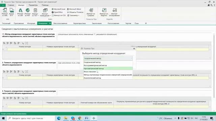Open the Титульный section tab
Image resolution: width=216 pixels, height=121 pixels.
point(6,23)
